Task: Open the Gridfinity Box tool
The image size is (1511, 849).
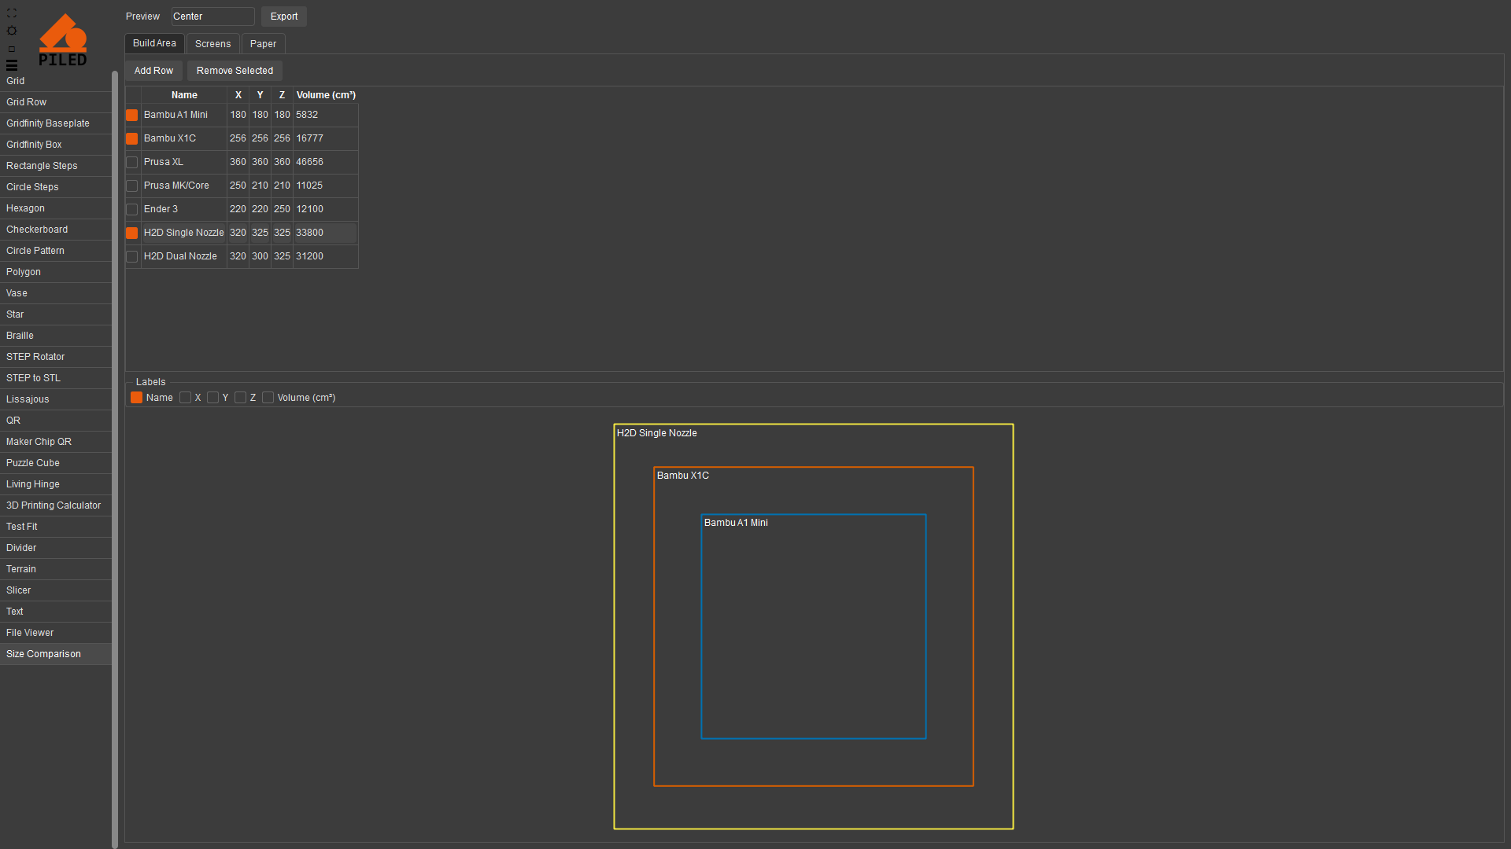Action: click(56, 145)
